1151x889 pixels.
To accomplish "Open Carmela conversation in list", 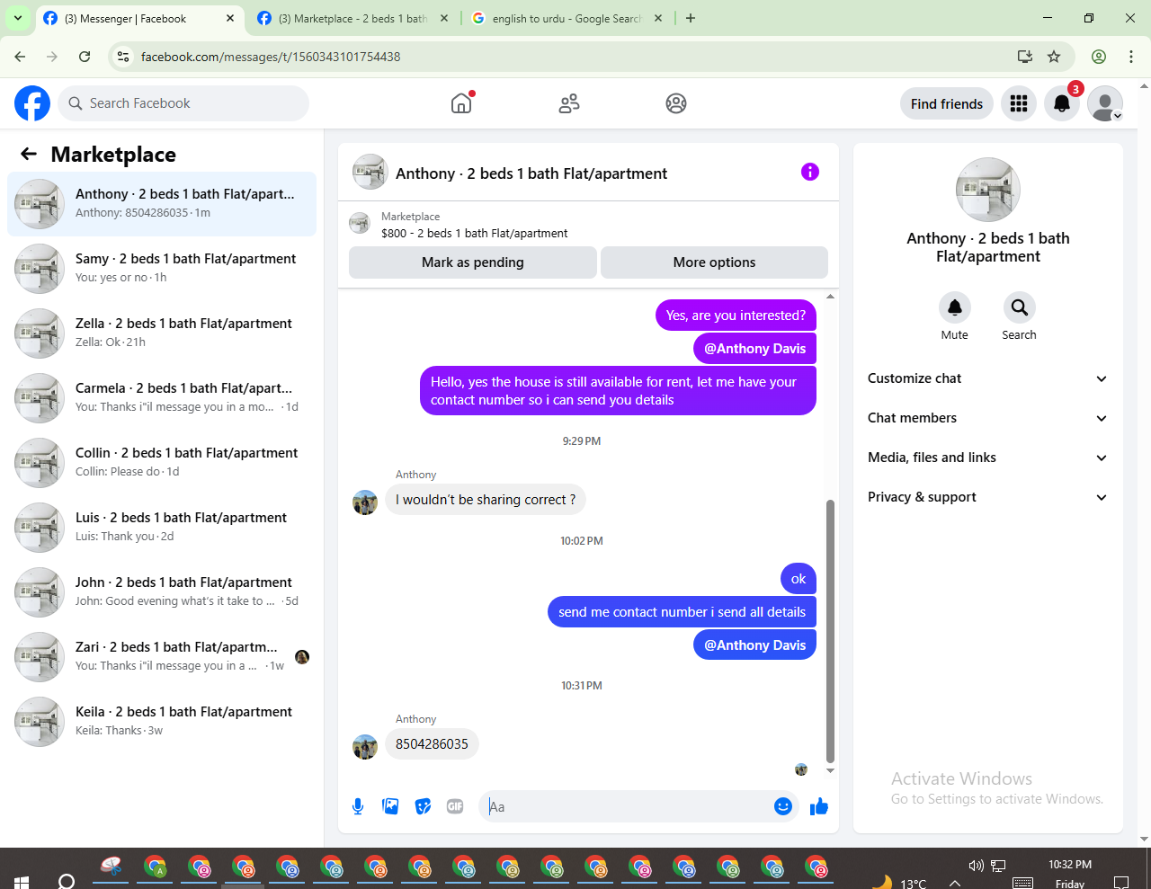I will pyautogui.click(x=162, y=397).
